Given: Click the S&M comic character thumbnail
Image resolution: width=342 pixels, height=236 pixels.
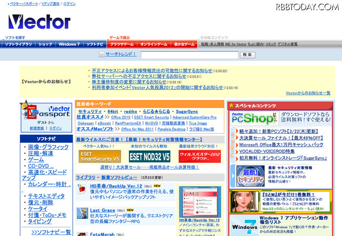Looking at the screenshot, I should click(x=245, y=201).
